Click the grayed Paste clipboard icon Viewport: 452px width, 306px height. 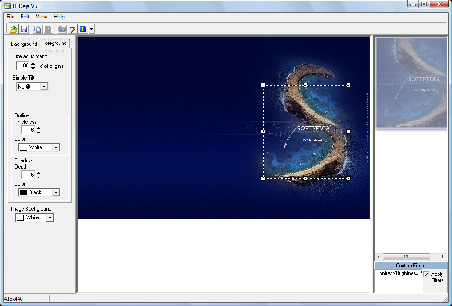point(48,29)
